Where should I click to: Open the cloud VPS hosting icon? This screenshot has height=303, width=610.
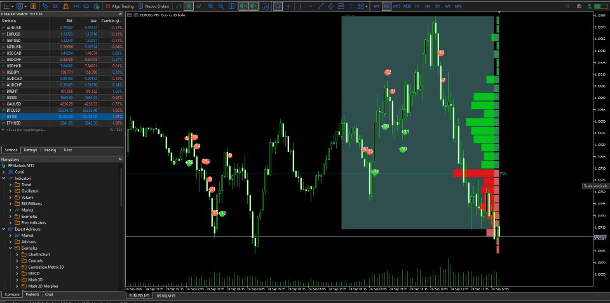point(86,6)
